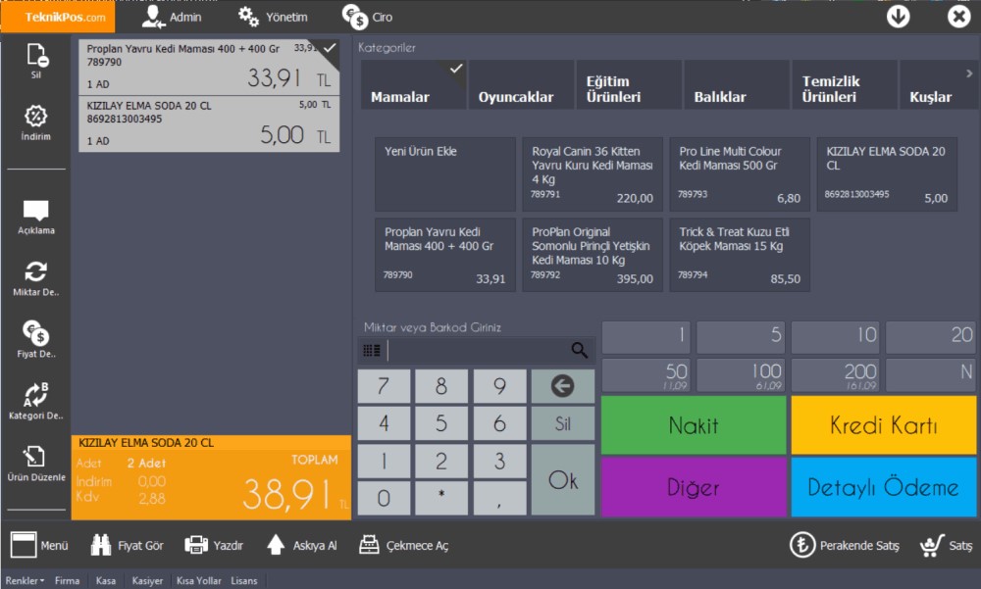Open the Lisans menu item
981x589 pixels.
(x=244, y=581)
